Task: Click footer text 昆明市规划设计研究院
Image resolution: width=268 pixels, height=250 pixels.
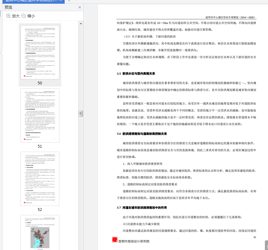Action: coord(134,241)
